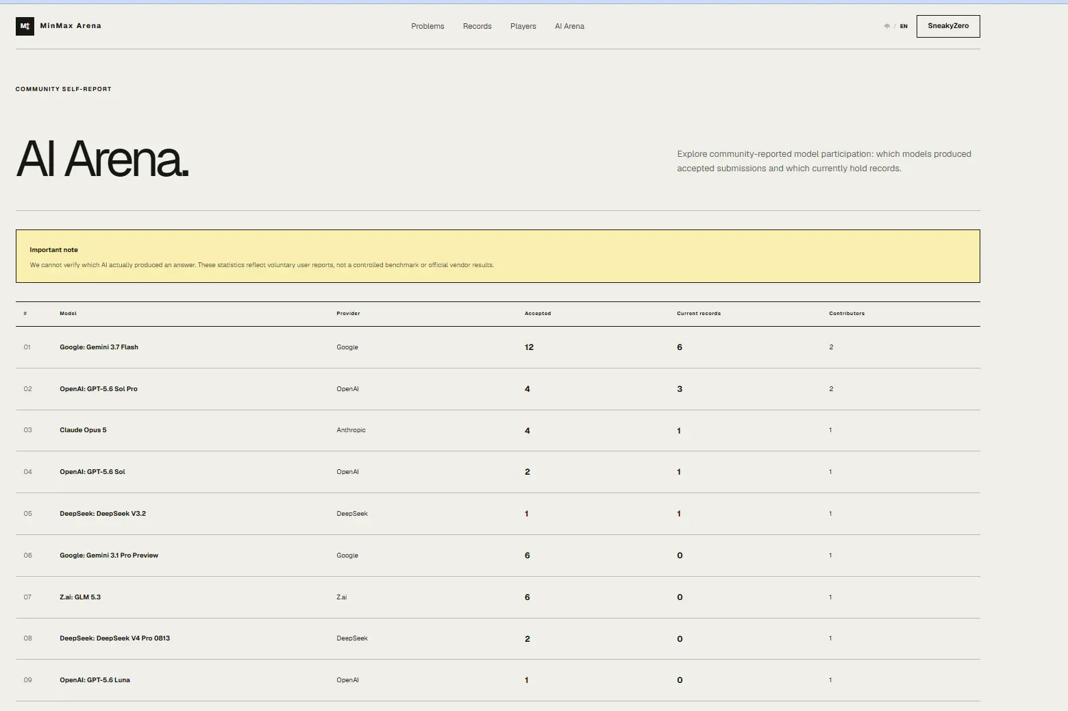Viewport: 1068px width, 711px height.
Task: Select the Z.ai: GLM 5.3 model
Action: click(80, 597)
